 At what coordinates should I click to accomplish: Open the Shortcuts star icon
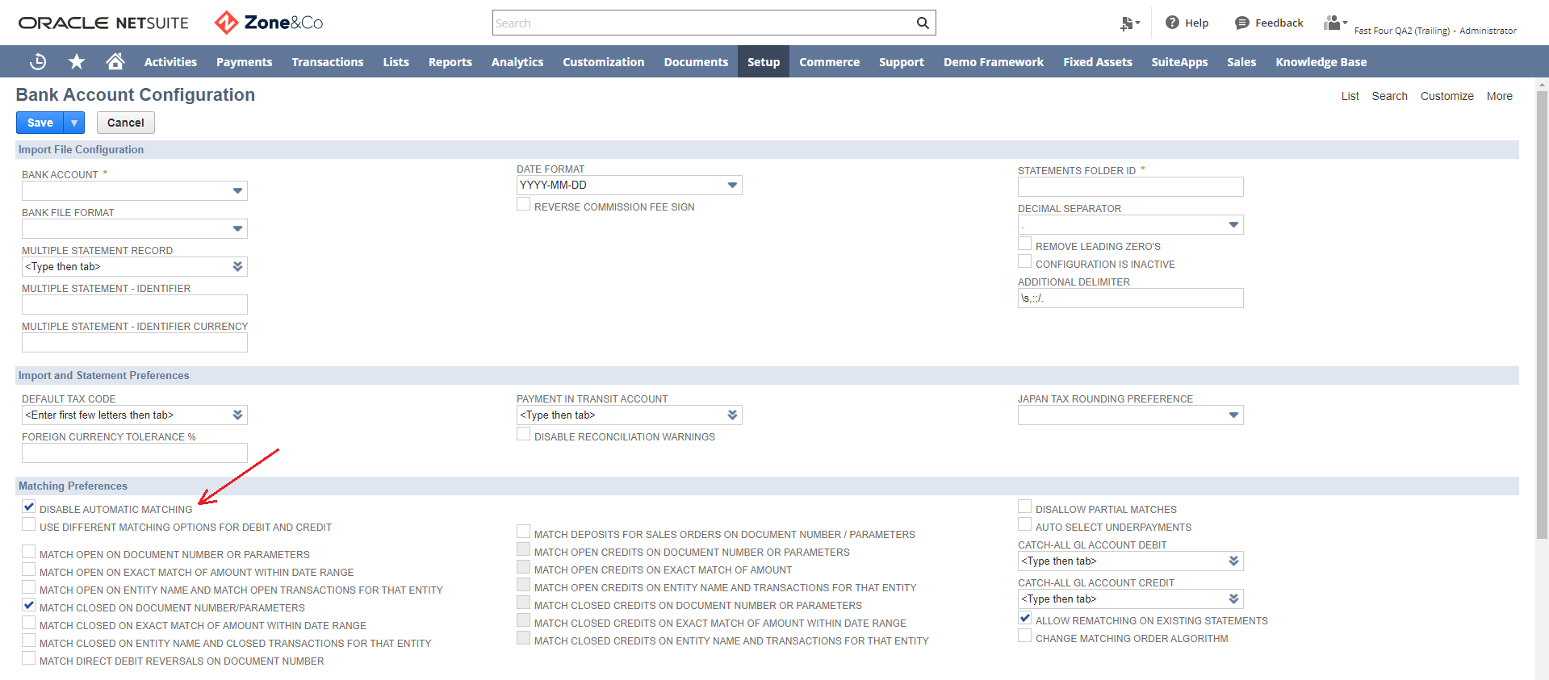[77, 61]
